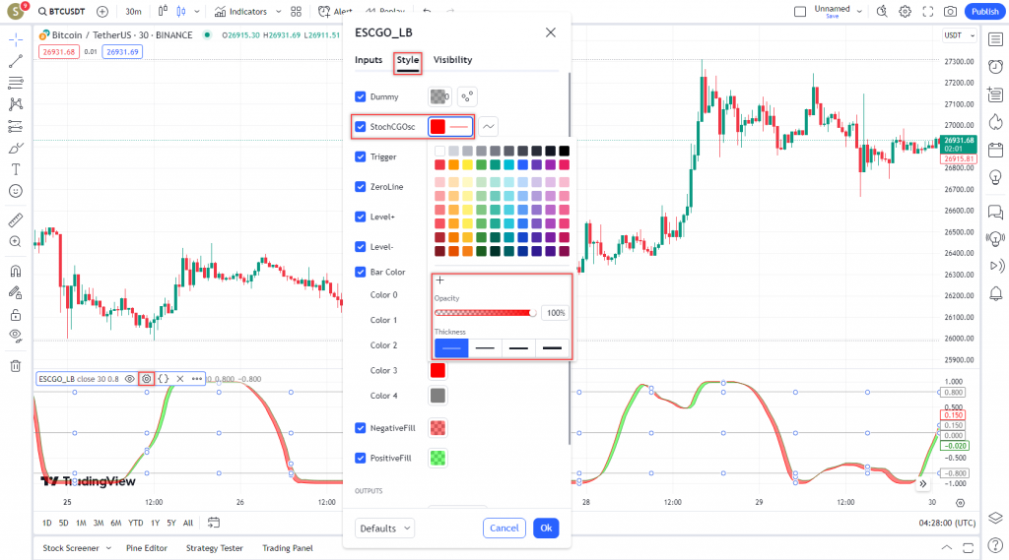Click the indicator source code braces icon
Image resolution: width=1009 pixels, height=560 pixels.
point(164,378)
